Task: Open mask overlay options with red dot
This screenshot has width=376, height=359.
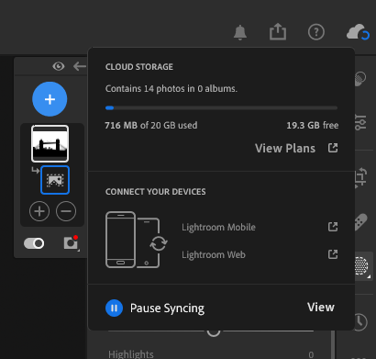Action: click(x=72, y=243)
